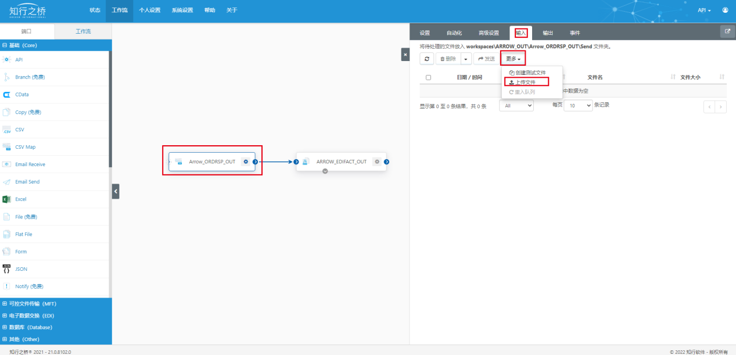This screenshot has height=355, width=736.
Task: Select the CData connector icon in sidebar
Action: (7, 95)
